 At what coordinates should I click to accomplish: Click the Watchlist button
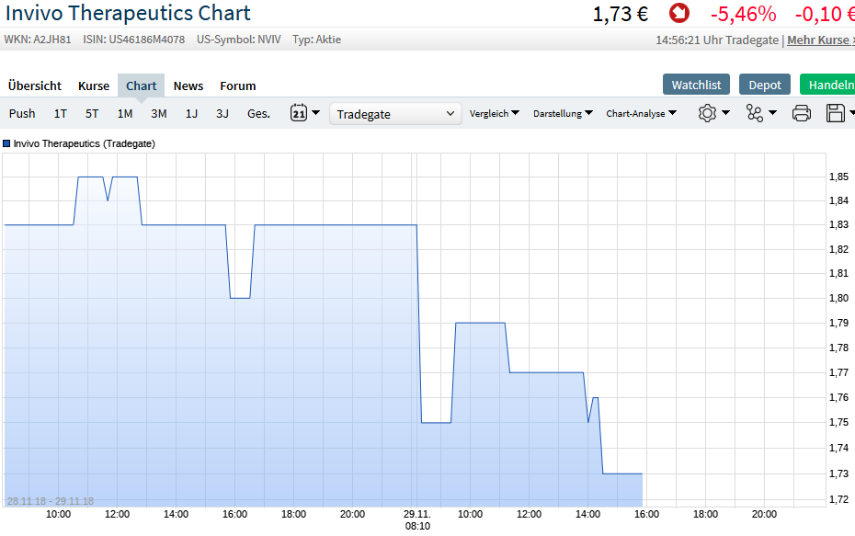(x=696, y=85)
